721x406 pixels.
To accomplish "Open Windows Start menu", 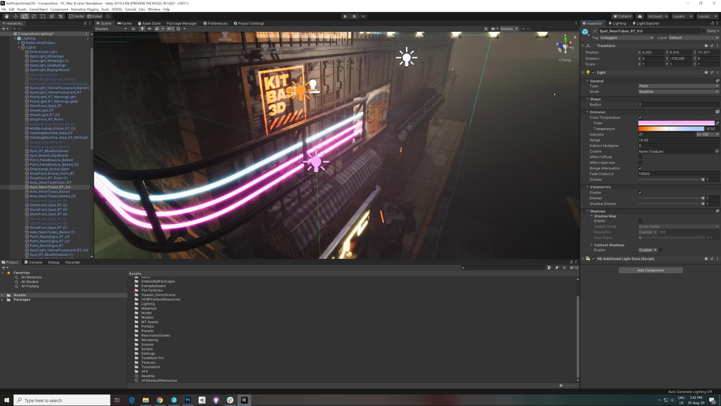I will tap(6, 400).
